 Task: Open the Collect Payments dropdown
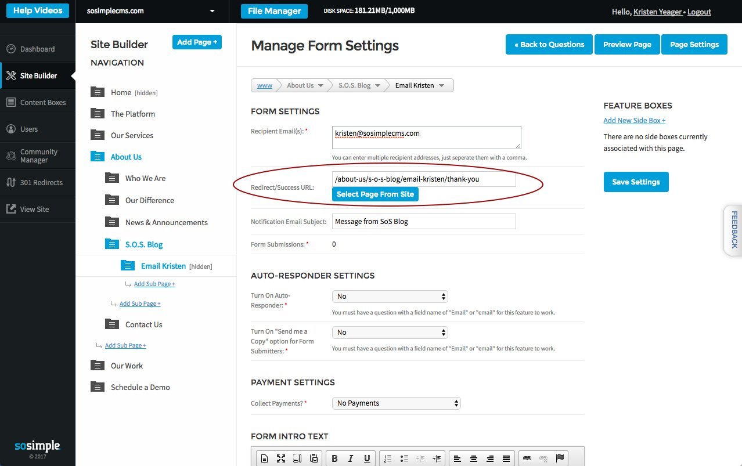tap(397, 403)
